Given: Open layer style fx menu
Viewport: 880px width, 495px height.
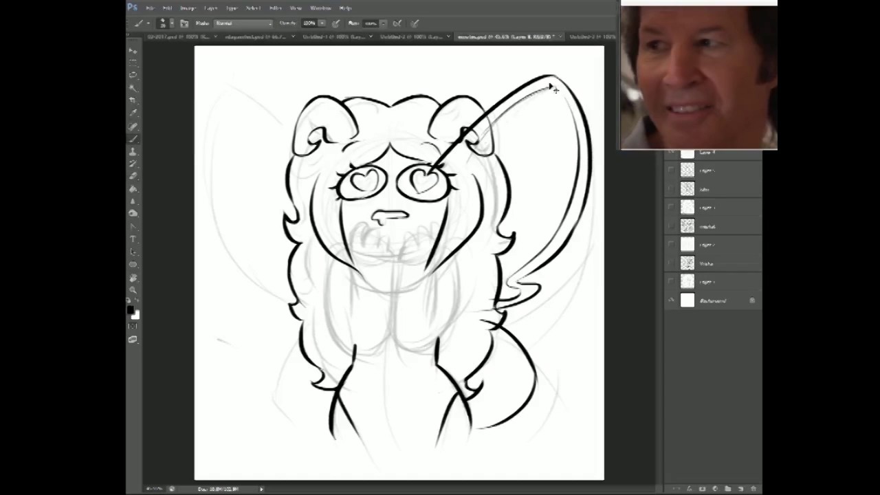Looking at the screenshot, I should pos(690,488).
